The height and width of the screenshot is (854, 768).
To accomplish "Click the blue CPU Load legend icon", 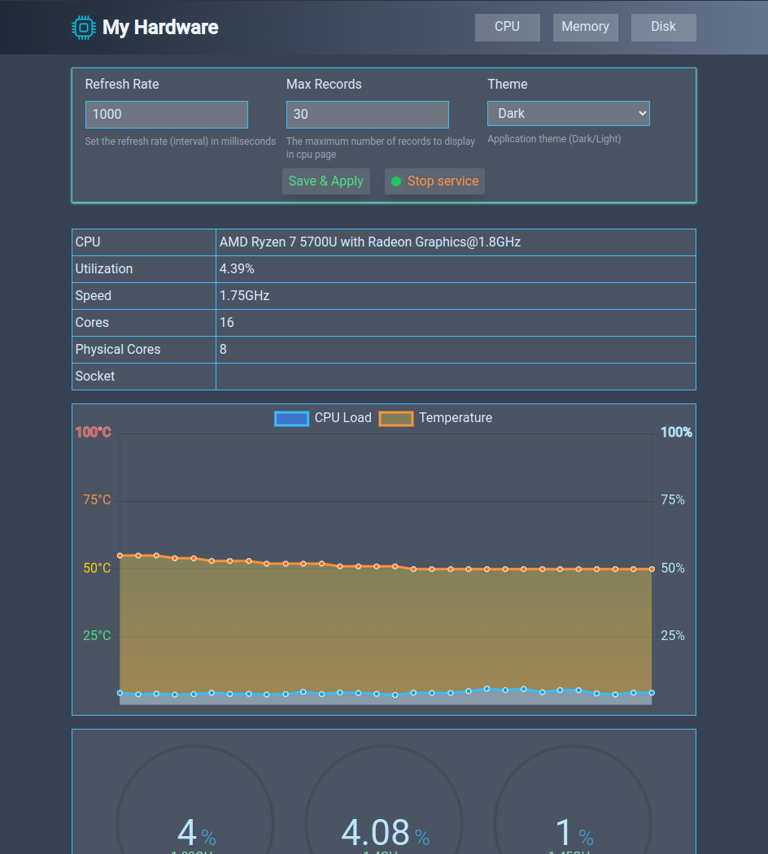I will pos(291,417).
